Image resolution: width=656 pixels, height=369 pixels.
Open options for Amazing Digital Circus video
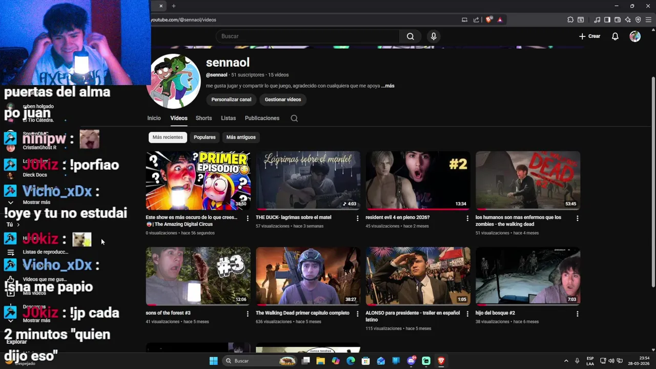tap(248, 218)
